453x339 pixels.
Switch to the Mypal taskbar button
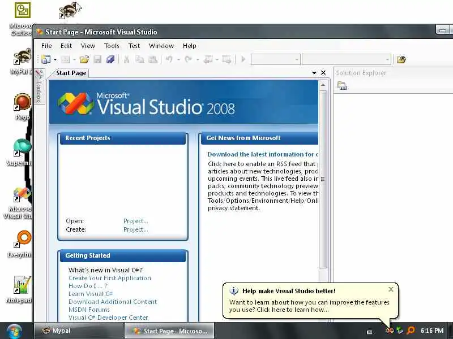click(79, 331)
